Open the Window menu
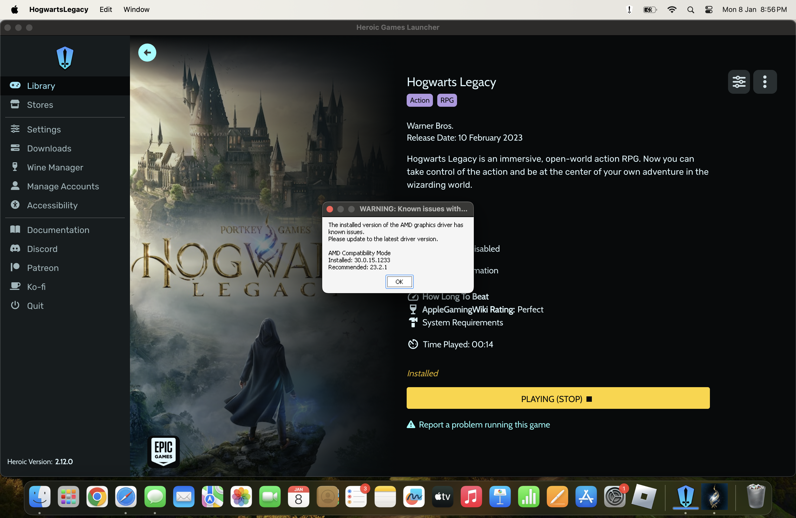This screenshot has width=796, height=518. [136, 9]
